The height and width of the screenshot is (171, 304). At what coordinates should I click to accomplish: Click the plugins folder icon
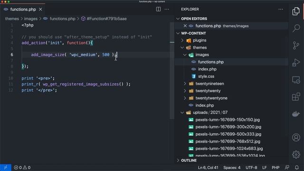click(x=189, y=40)
